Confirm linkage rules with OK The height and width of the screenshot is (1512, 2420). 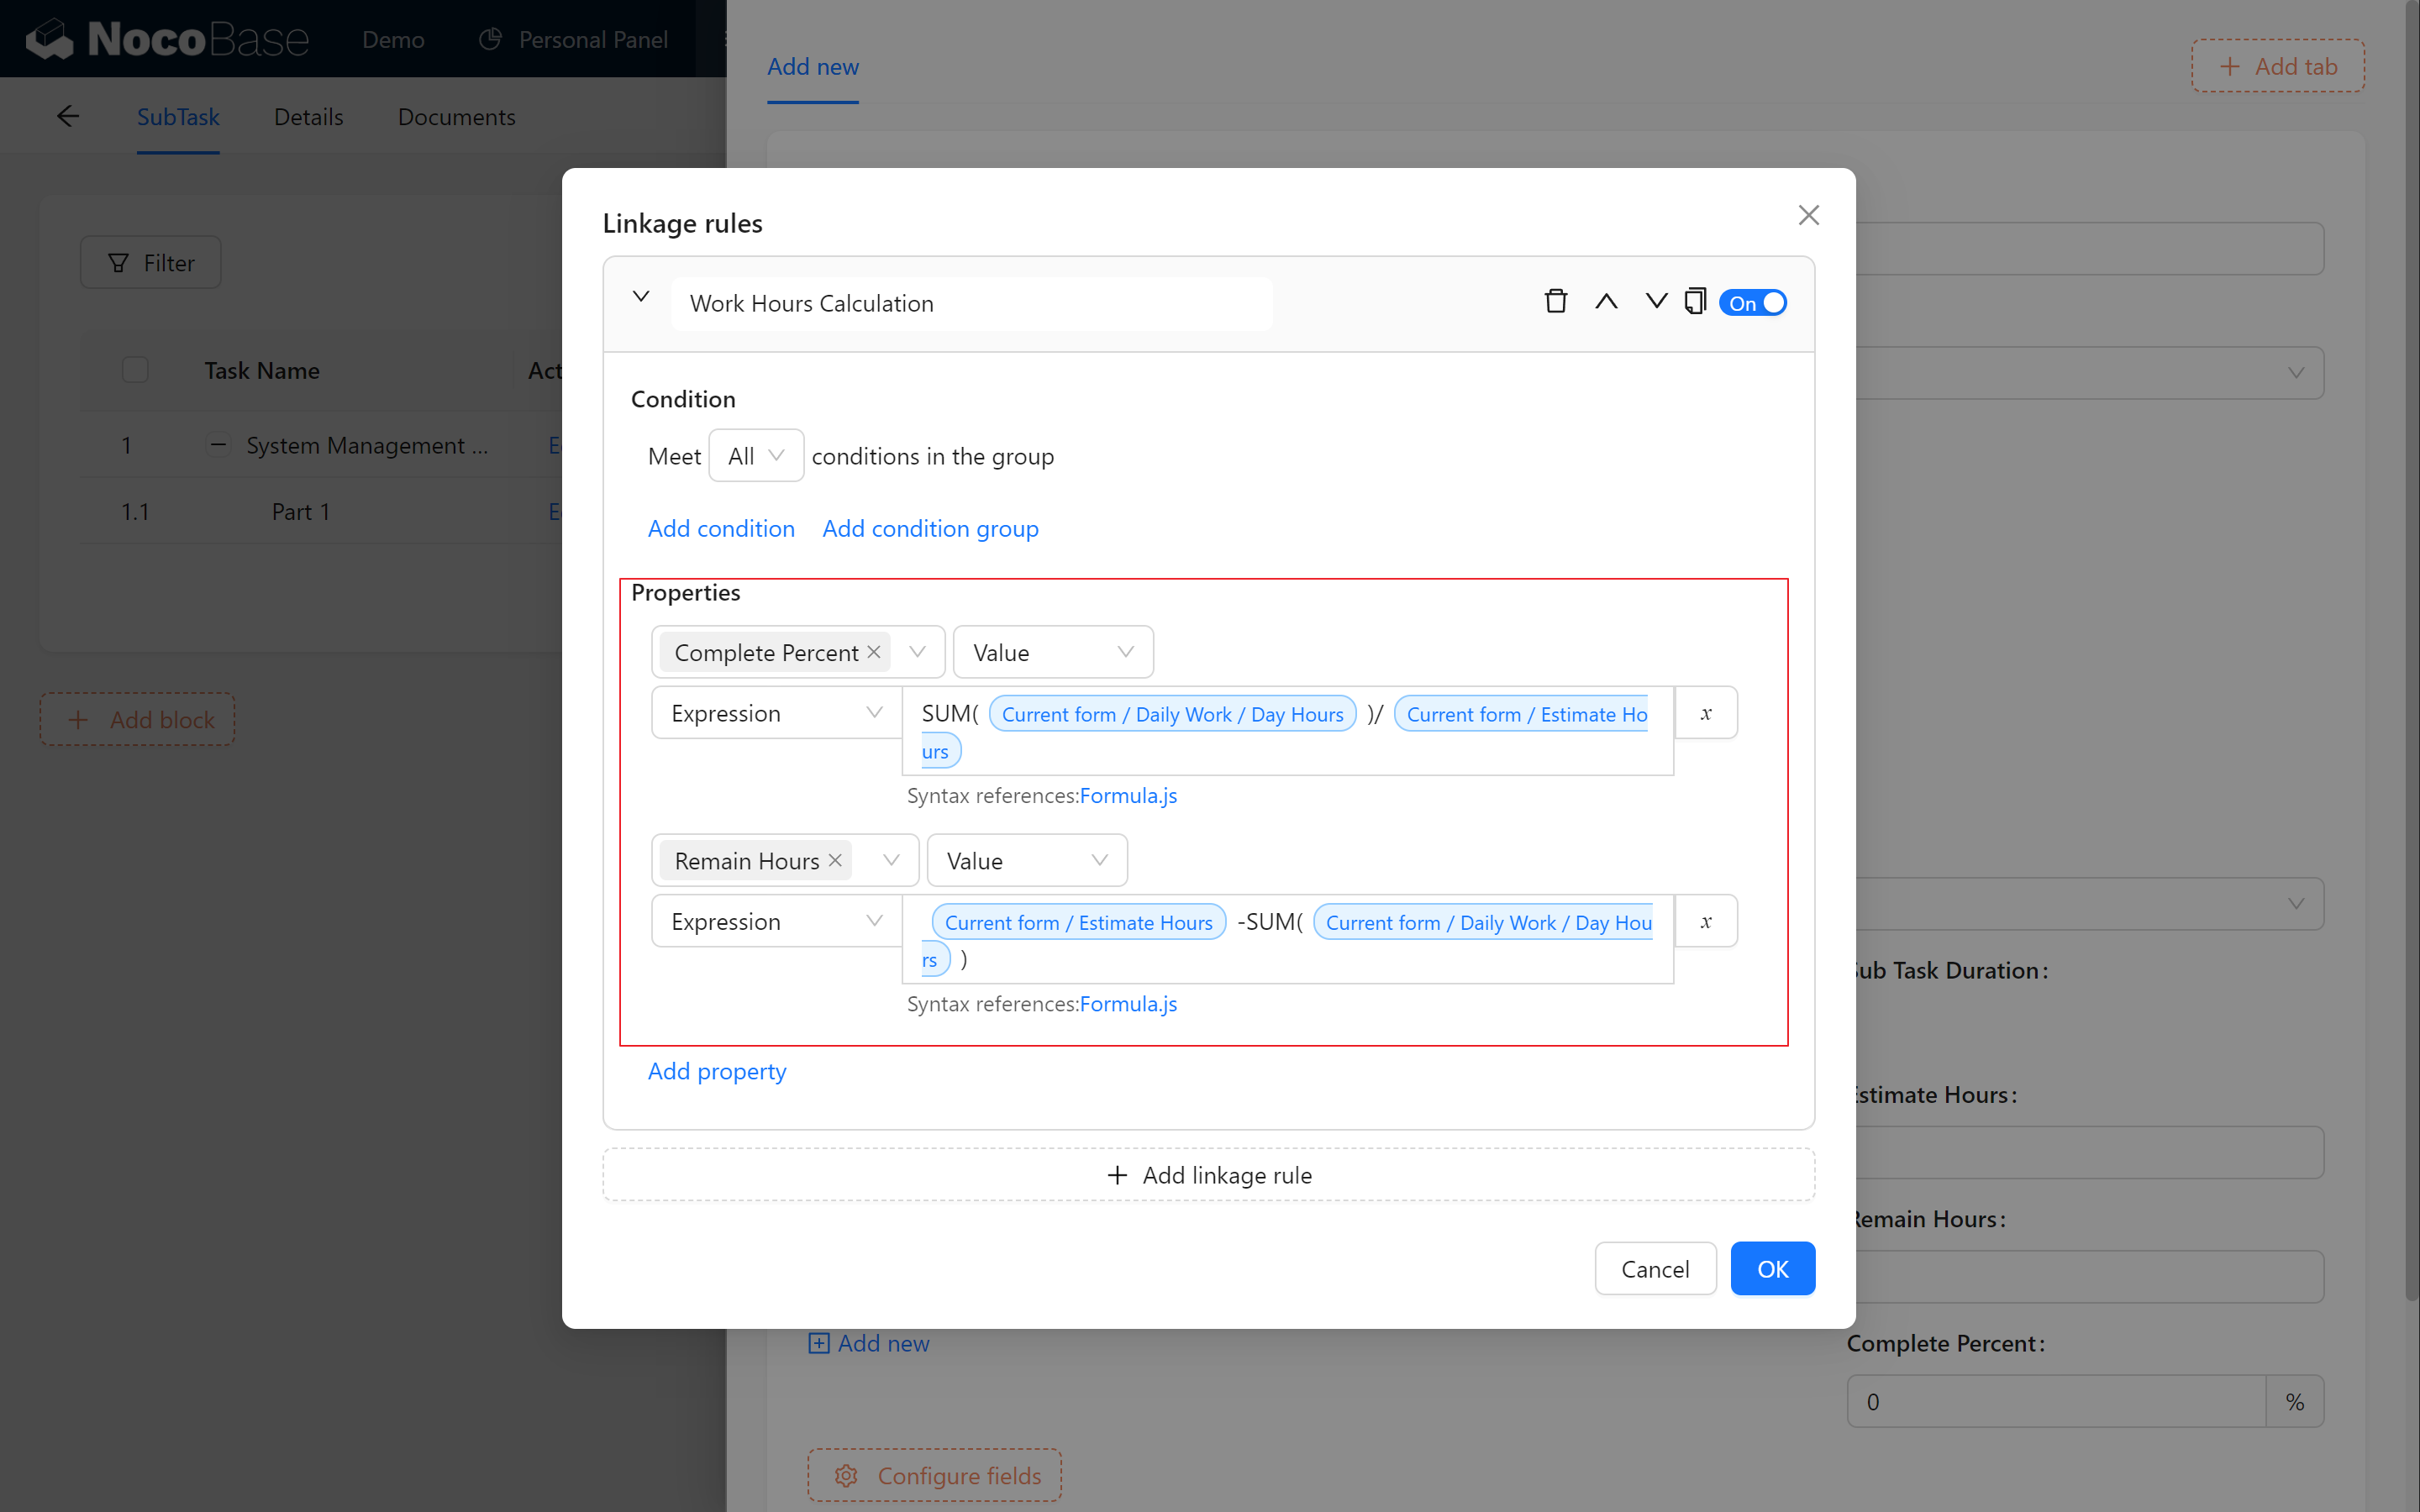pos(1772,1269)
